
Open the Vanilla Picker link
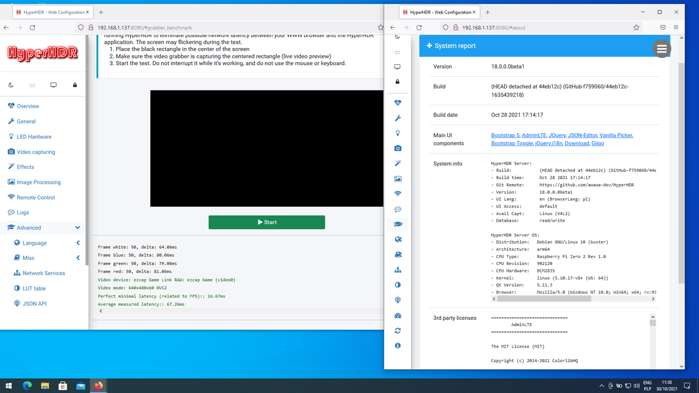616,135
